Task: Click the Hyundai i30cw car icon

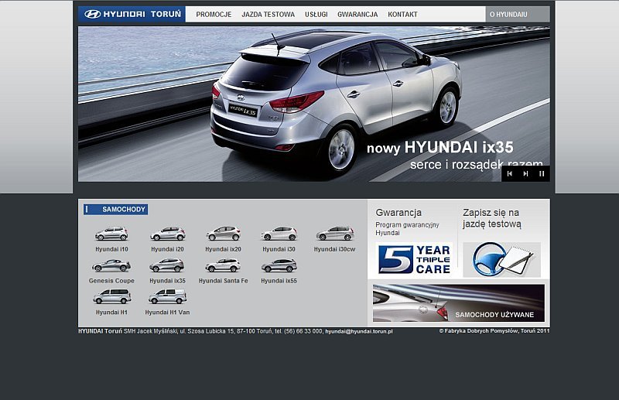Action: tap(335, 234)
